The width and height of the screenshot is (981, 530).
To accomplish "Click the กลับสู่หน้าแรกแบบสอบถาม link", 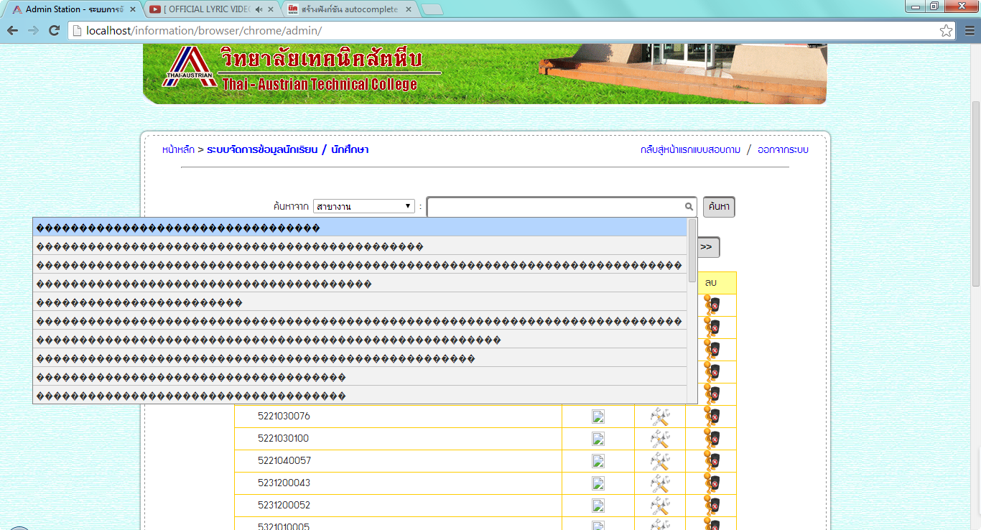I will point(690,149).
